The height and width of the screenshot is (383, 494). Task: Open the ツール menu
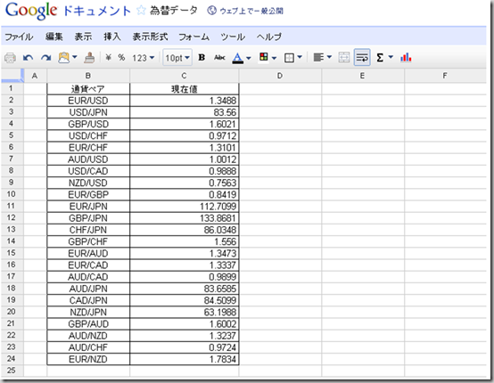click(233, 37)
